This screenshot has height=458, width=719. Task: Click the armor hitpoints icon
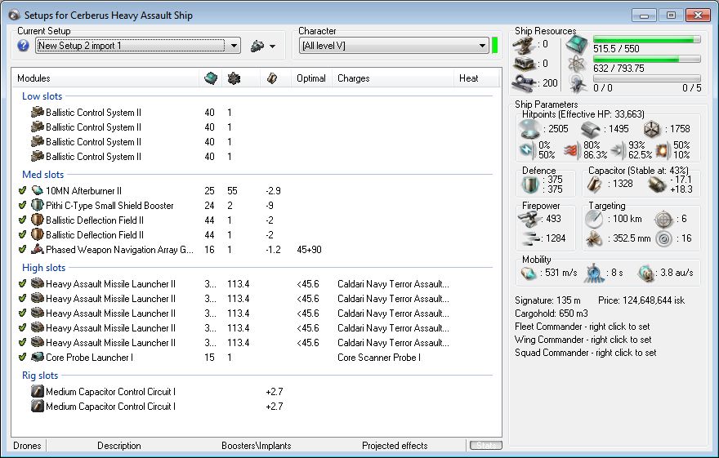pos(591,129)
